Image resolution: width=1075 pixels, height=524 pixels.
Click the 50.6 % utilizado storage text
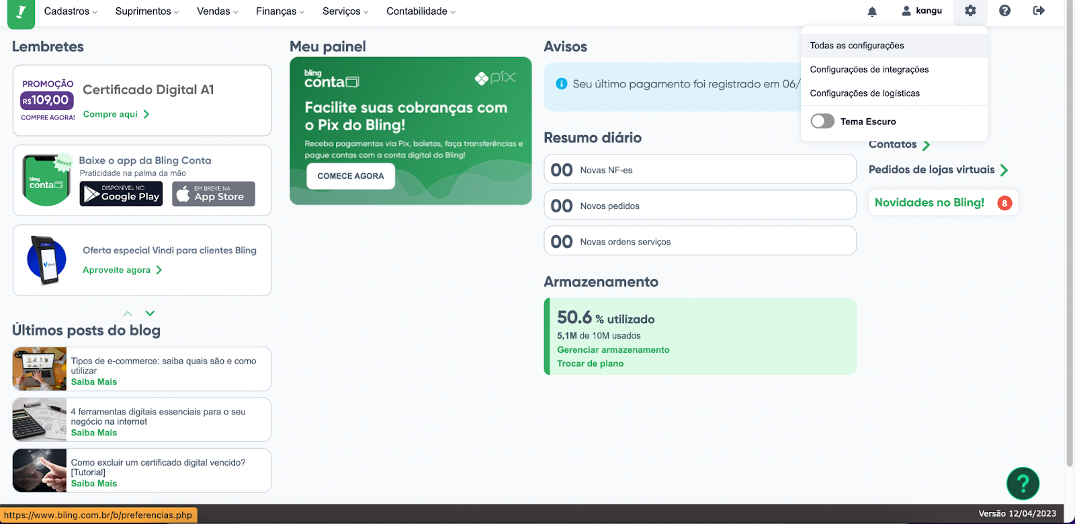pyautogui.click(x=605, y=318)
